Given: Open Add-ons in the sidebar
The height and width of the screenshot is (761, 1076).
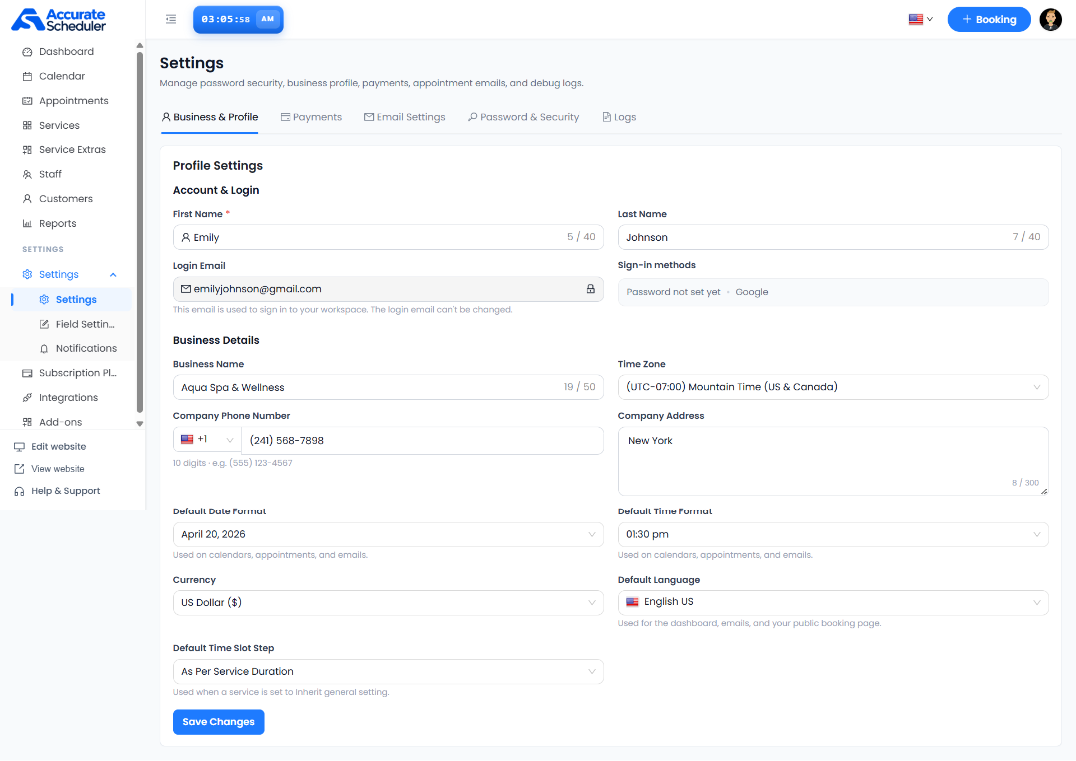Looking at the screenshot, I should [60, 422].
